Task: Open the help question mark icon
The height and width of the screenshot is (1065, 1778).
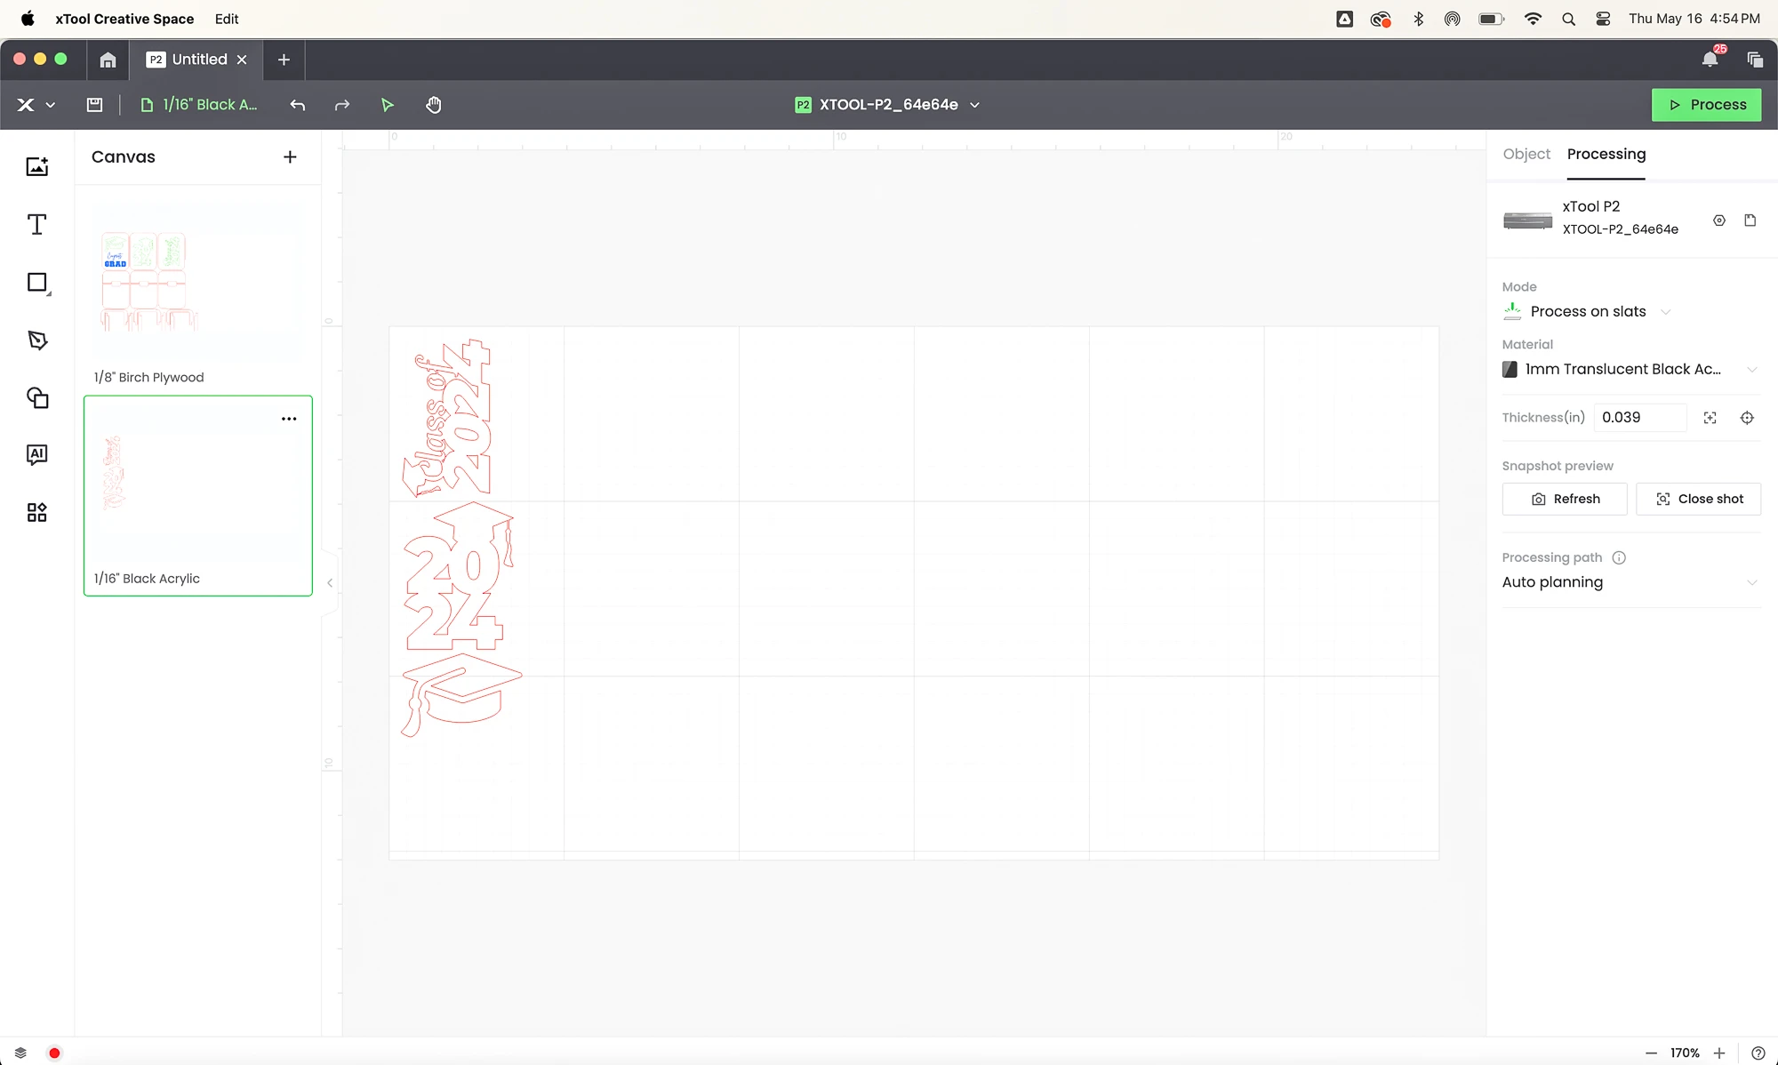Action: [x=1758, y=1053]
